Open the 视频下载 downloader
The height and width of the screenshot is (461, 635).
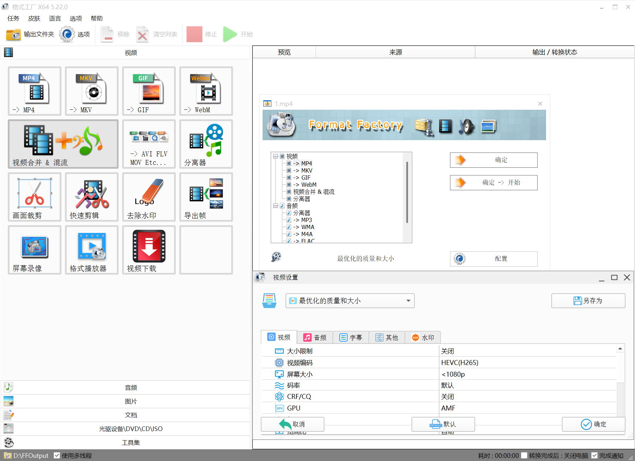(149, 250)
